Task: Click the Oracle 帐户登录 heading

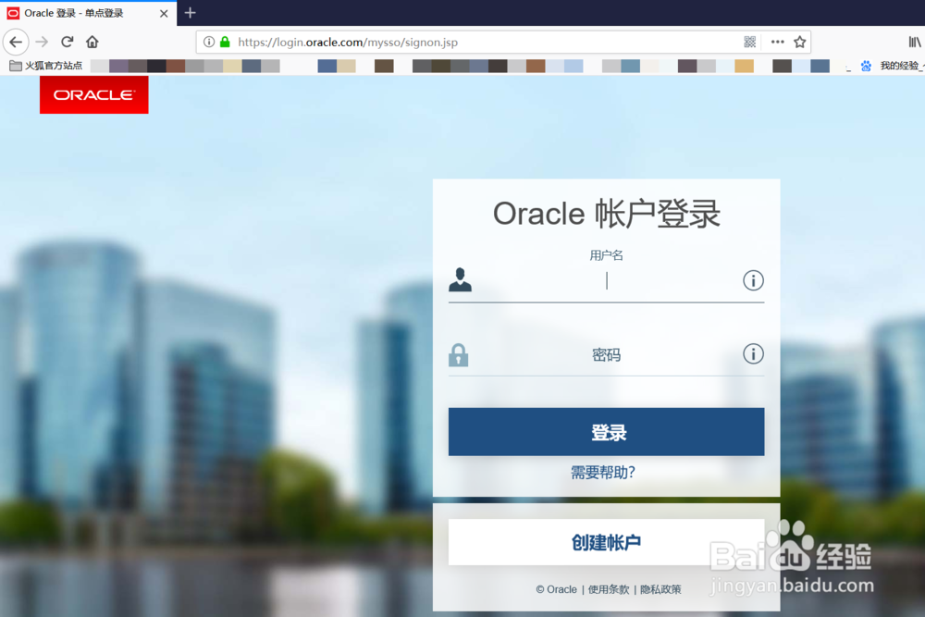Action: pos(607,214)
